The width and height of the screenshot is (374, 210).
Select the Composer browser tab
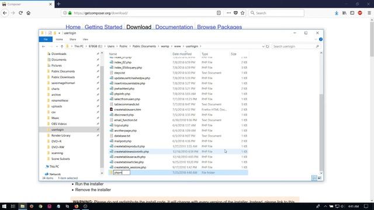click(27, 4)
